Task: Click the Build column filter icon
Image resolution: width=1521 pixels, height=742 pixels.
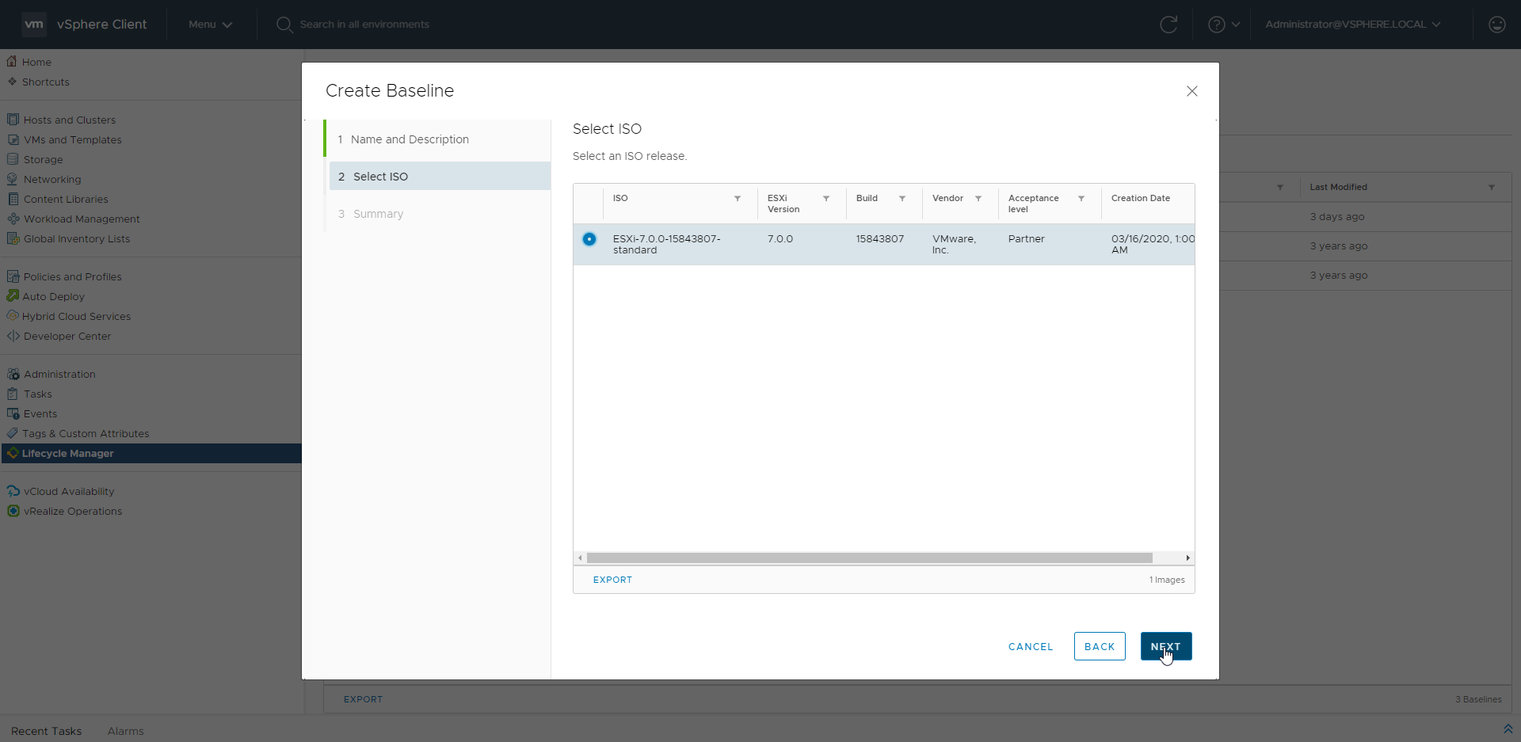Action: [902, 199]
